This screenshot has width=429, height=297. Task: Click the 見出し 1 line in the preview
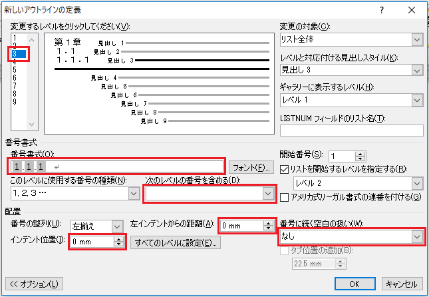point(184,43)
